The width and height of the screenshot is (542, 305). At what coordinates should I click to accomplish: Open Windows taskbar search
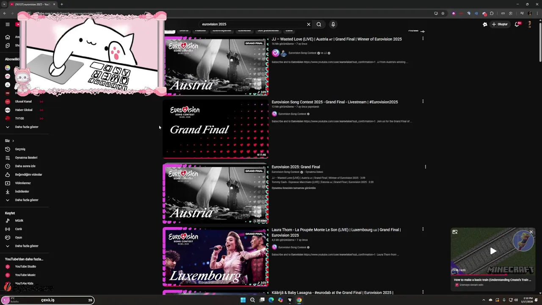252,300
